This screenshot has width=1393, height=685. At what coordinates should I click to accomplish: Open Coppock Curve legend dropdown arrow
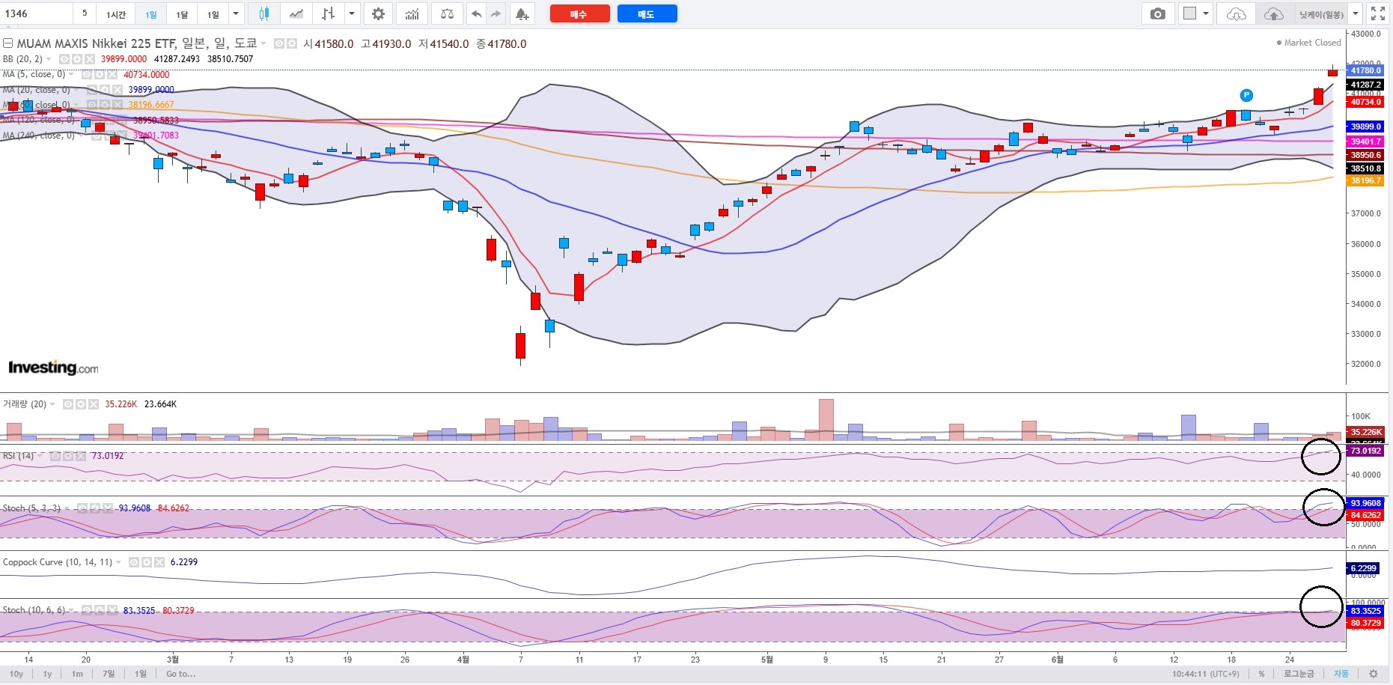(119, 562)
